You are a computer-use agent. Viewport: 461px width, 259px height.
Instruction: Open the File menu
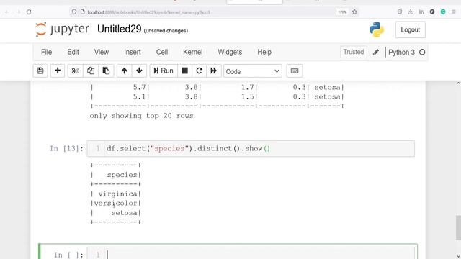click(x=46, y=53)
